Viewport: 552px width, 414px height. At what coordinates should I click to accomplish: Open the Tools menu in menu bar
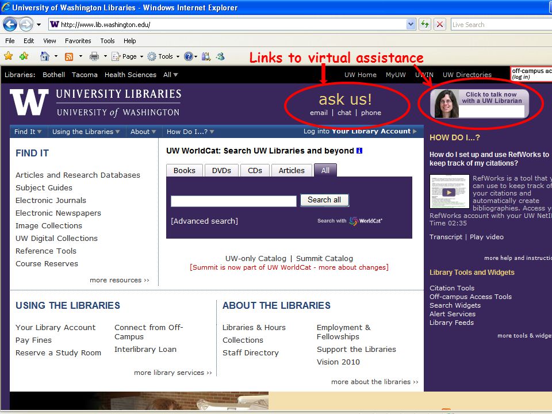[108, 41]
